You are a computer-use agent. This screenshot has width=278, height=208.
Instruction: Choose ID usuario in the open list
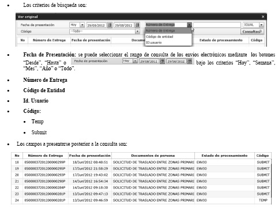168,43
